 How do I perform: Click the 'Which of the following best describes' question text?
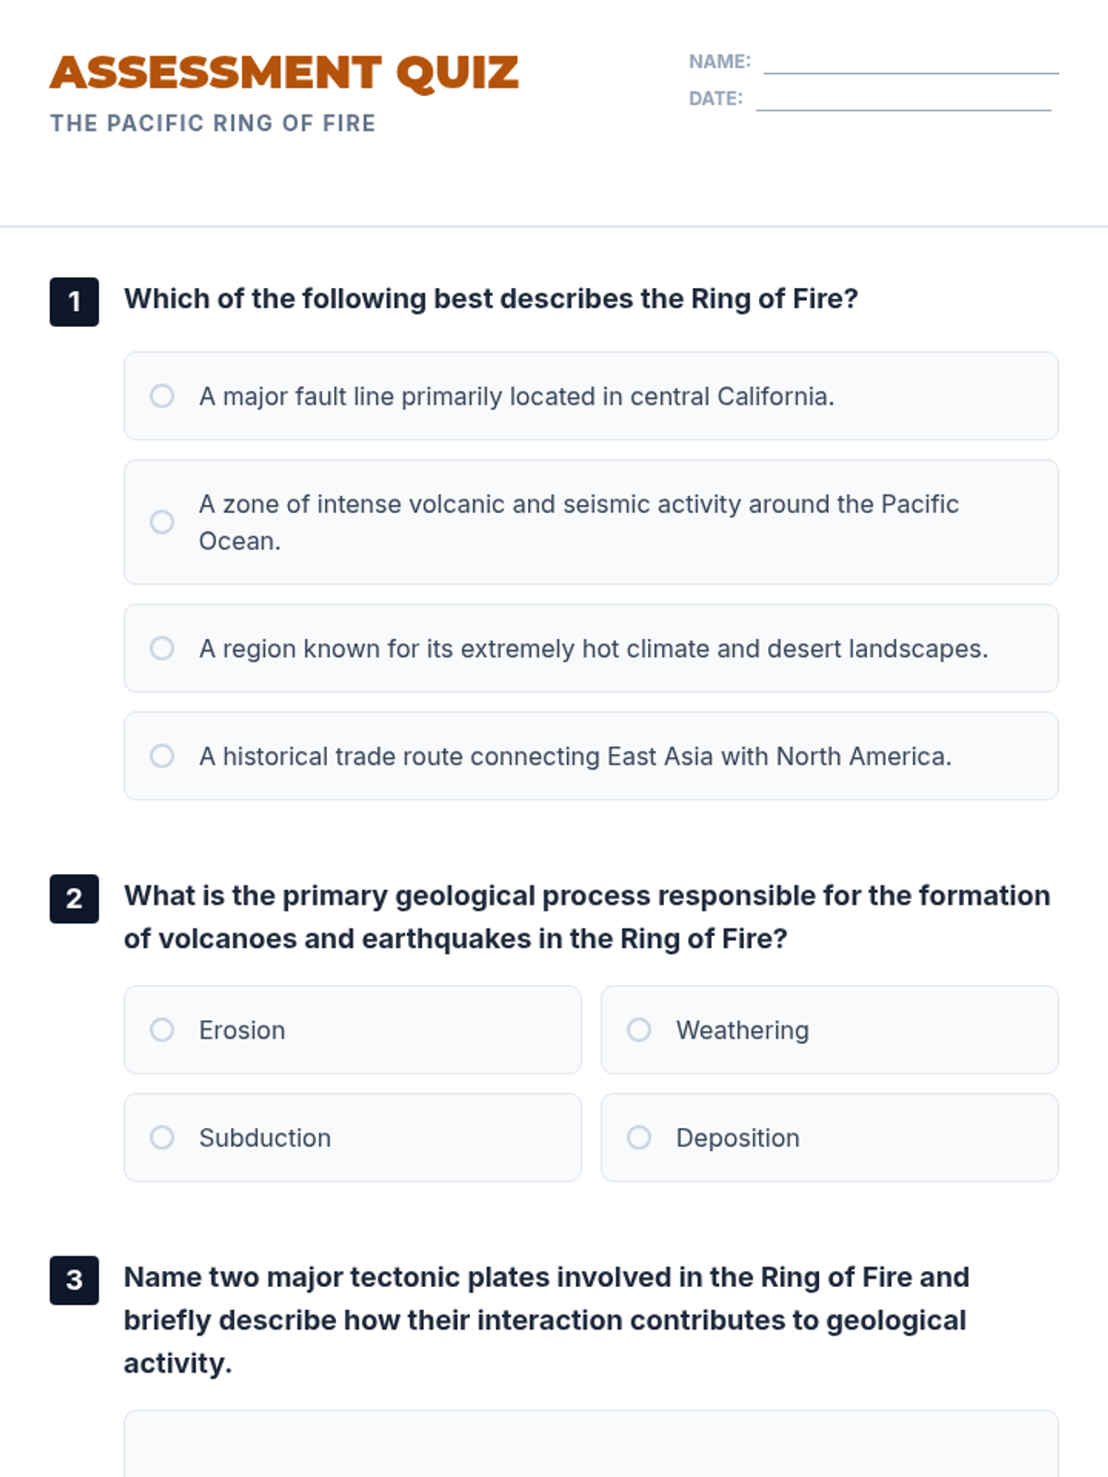pyautogui.click(x=491, y=298)
